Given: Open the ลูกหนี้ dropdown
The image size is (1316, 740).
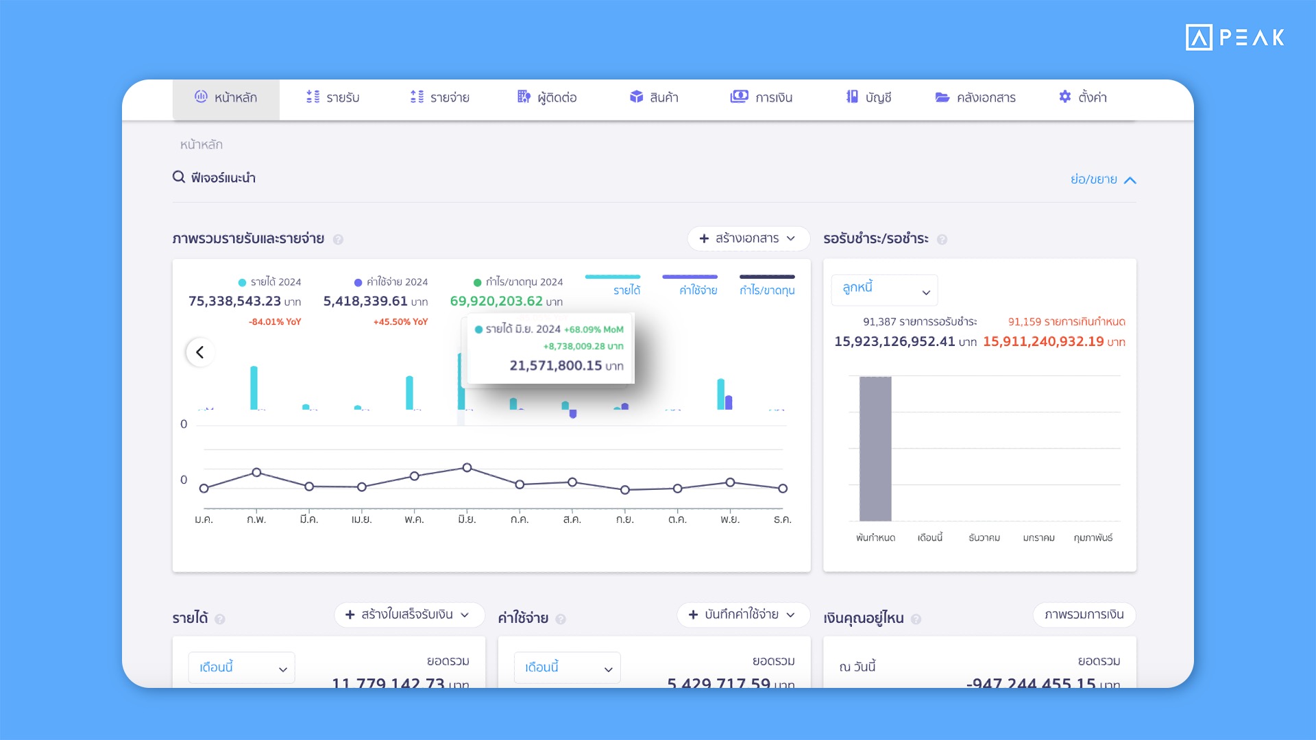Looking at the screenshot, I should click(x=884, y=290).
